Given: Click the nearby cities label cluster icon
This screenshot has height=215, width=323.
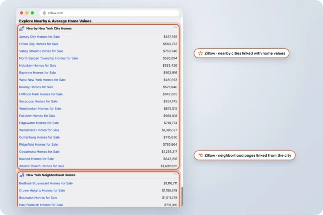Looking at the screenshot, I should [201, 53].
